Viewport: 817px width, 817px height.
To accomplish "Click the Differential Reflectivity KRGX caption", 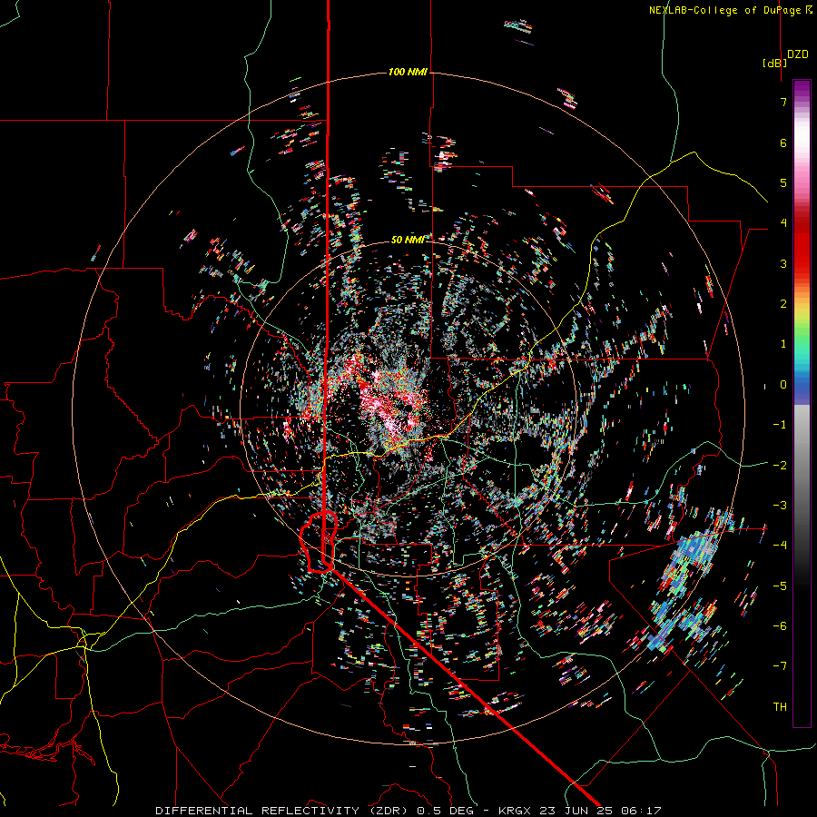I will (408, 811).
